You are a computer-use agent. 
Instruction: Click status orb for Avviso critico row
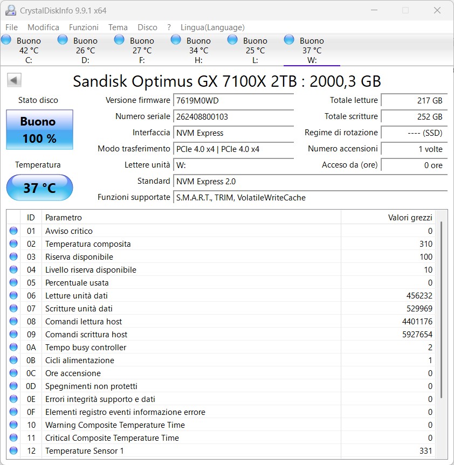click(x=13, y=231)
